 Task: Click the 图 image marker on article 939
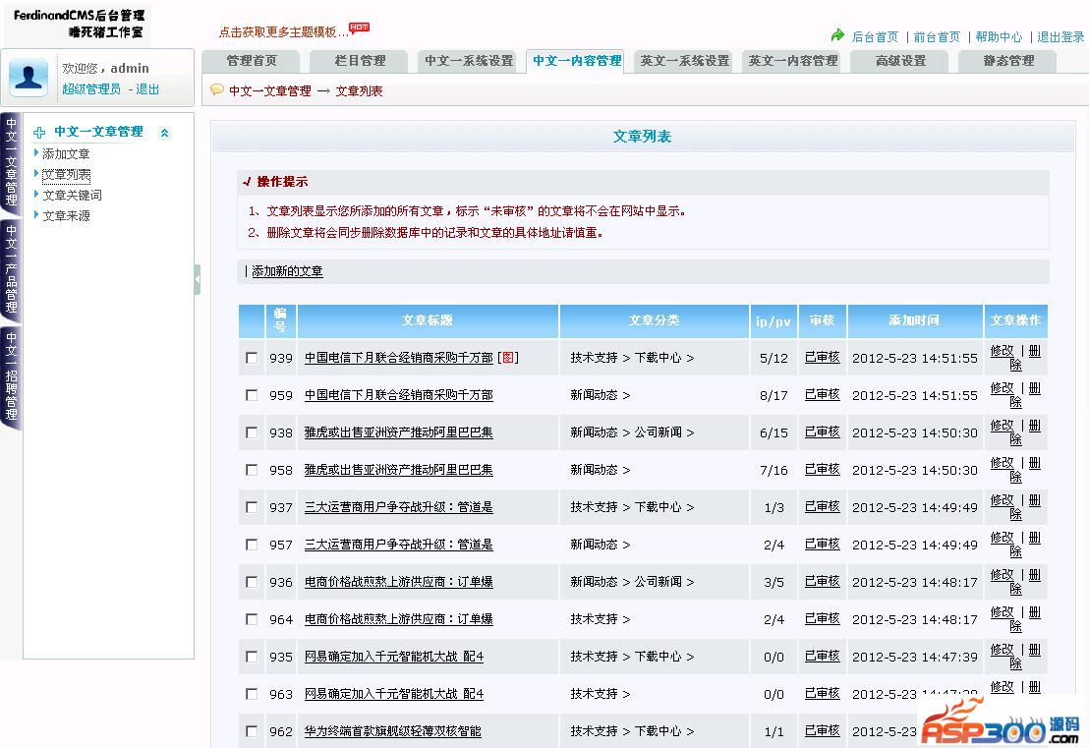[x=507, y=358]
